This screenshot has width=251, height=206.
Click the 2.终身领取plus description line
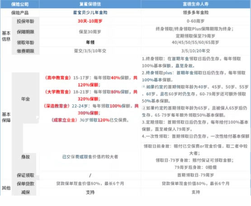pyautogui.click(x=194, y=77)
